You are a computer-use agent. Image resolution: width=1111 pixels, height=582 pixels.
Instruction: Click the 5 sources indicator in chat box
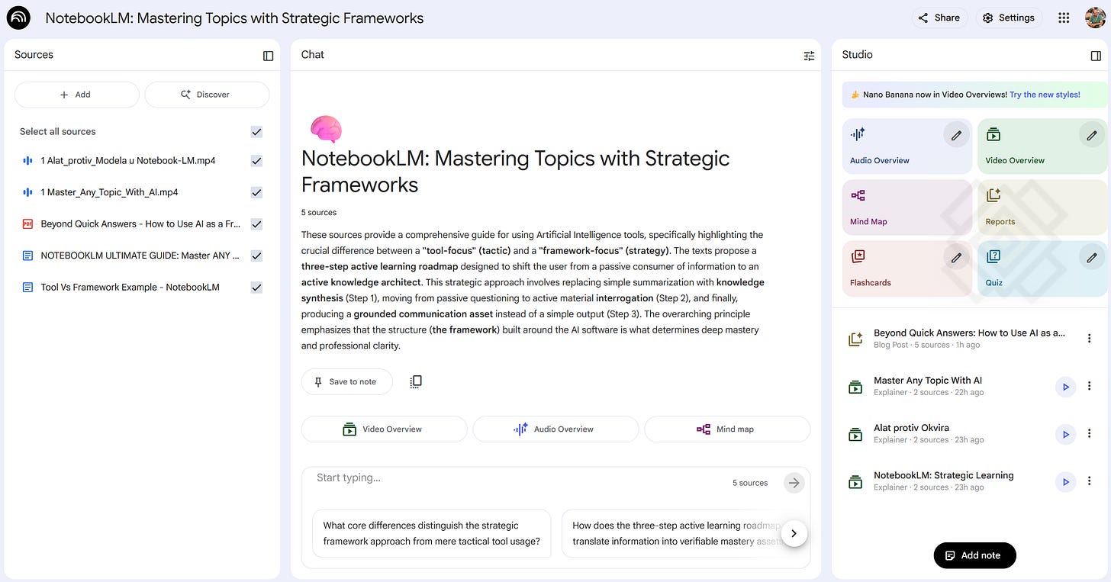point(750,483)
